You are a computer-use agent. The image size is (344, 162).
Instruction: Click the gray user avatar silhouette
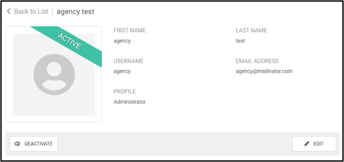point(54,74)
